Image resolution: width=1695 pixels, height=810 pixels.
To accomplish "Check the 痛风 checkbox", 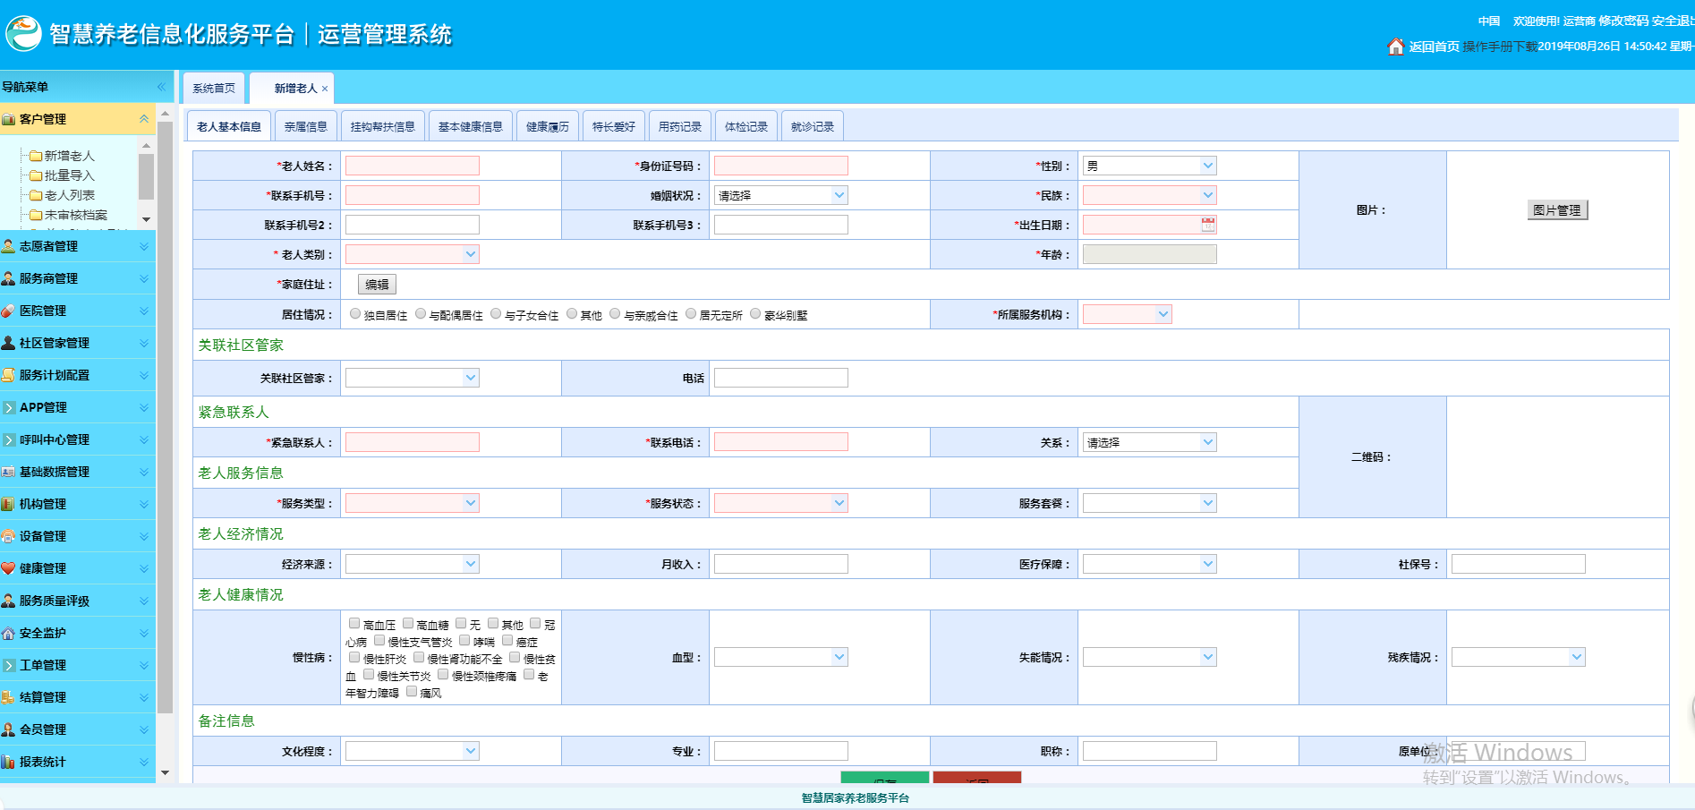I will pyautogui.click(x=412, y=691).
